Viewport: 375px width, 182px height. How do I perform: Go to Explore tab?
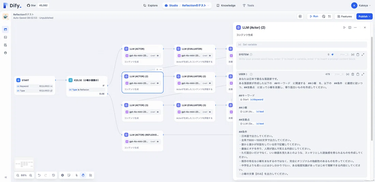[150, 5]
